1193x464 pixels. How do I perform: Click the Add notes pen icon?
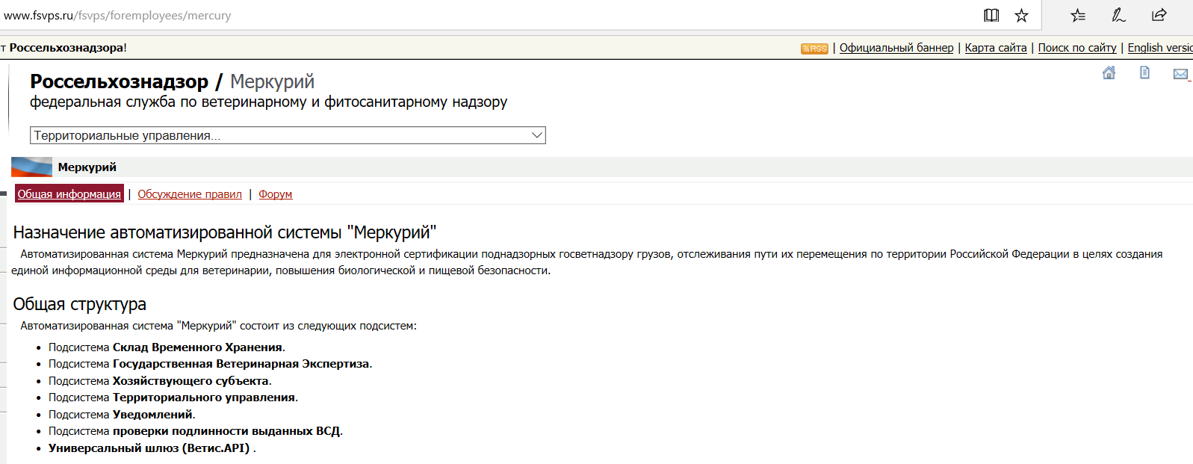[1118, 15]
